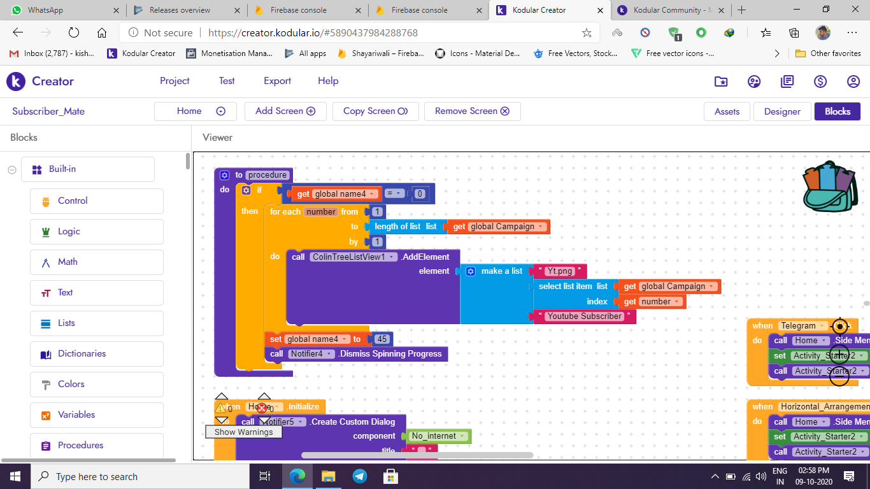
Task: Open the user account profile icon
Action: 853,81
